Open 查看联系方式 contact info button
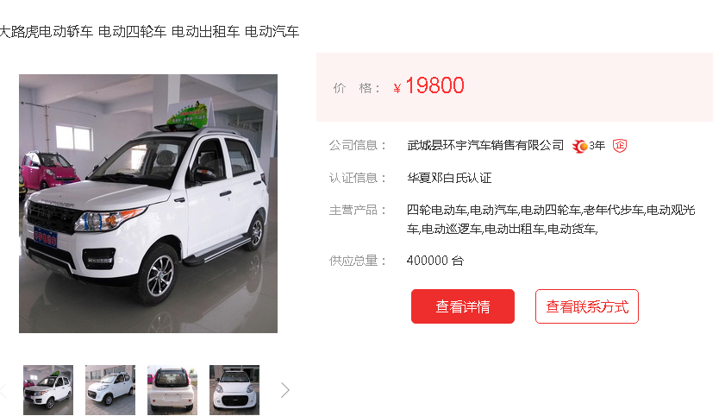The height and width of the screenshot is (416, 725). [587, 306]
